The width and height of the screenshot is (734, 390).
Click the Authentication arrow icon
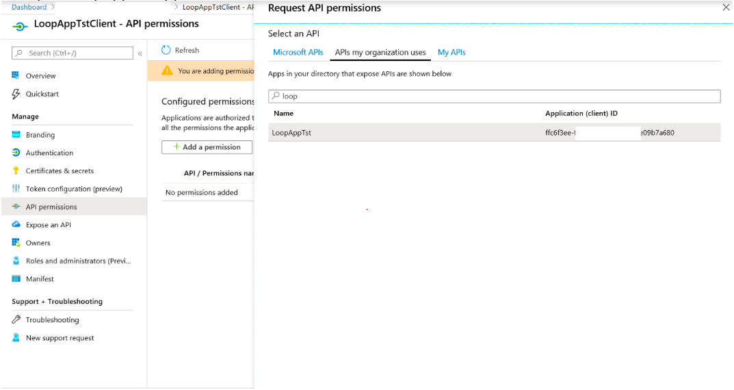tap(16, 153)
